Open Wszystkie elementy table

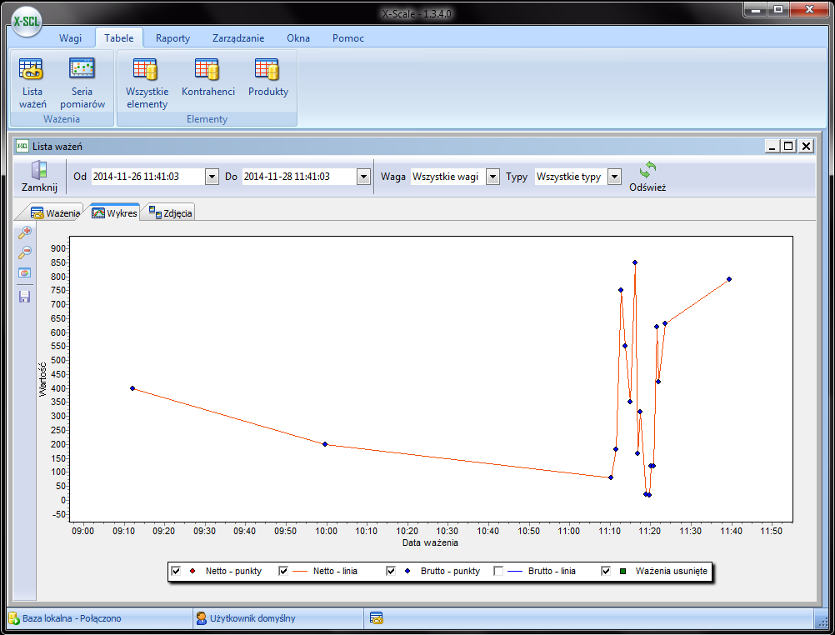147,83
